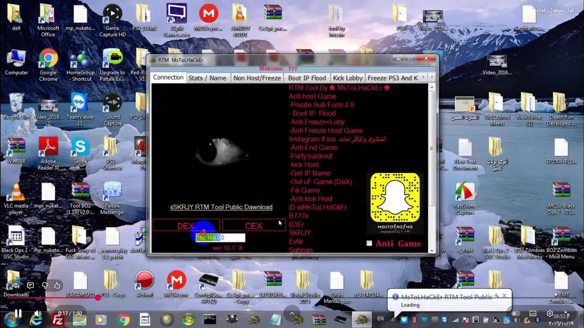
Task: Open the Recycle Bin desktop icon
Action: (16, 107)
